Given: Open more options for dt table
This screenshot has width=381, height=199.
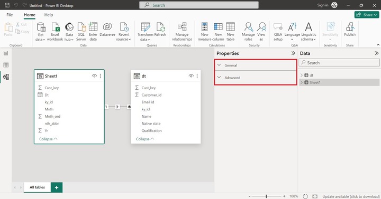Looking at the screenshot, I should click(x=197, y=76).
